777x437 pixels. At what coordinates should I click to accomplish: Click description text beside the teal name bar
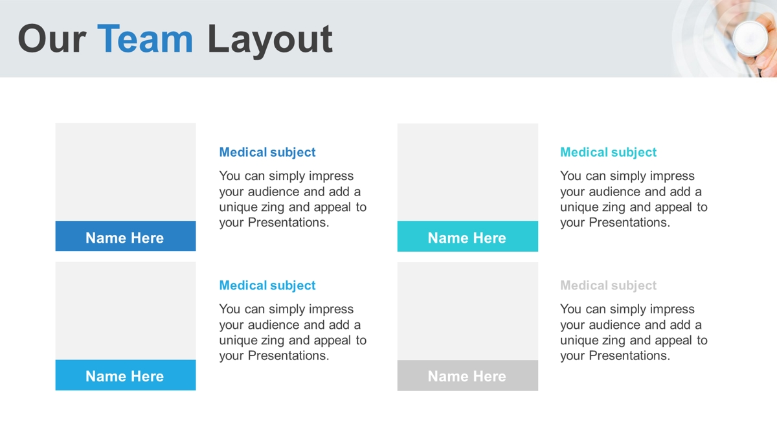coord(634,199)
